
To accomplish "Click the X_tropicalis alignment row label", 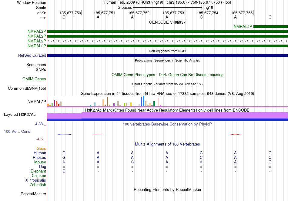I will point(36,180).
